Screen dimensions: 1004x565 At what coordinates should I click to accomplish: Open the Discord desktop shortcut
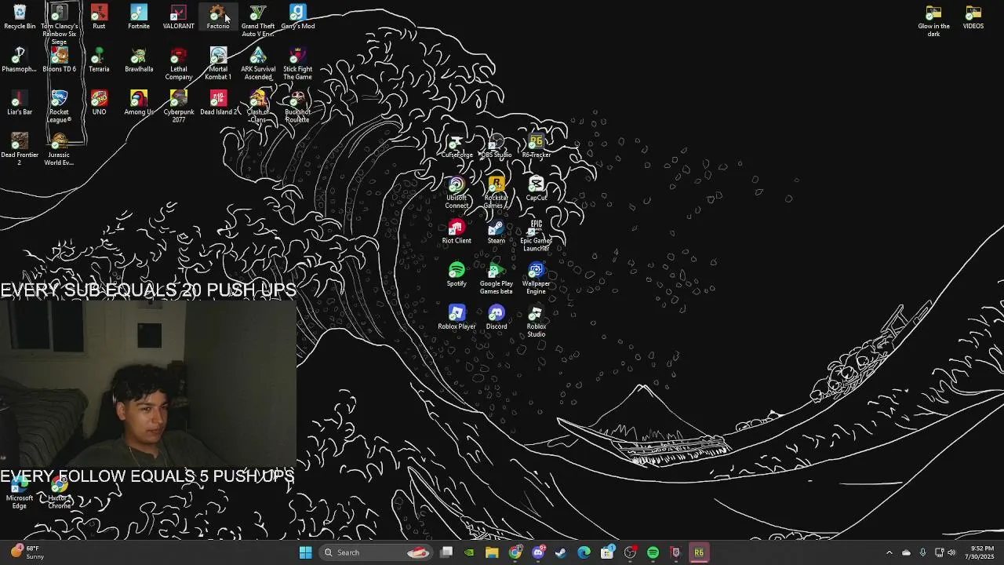(x=496, y=318)
